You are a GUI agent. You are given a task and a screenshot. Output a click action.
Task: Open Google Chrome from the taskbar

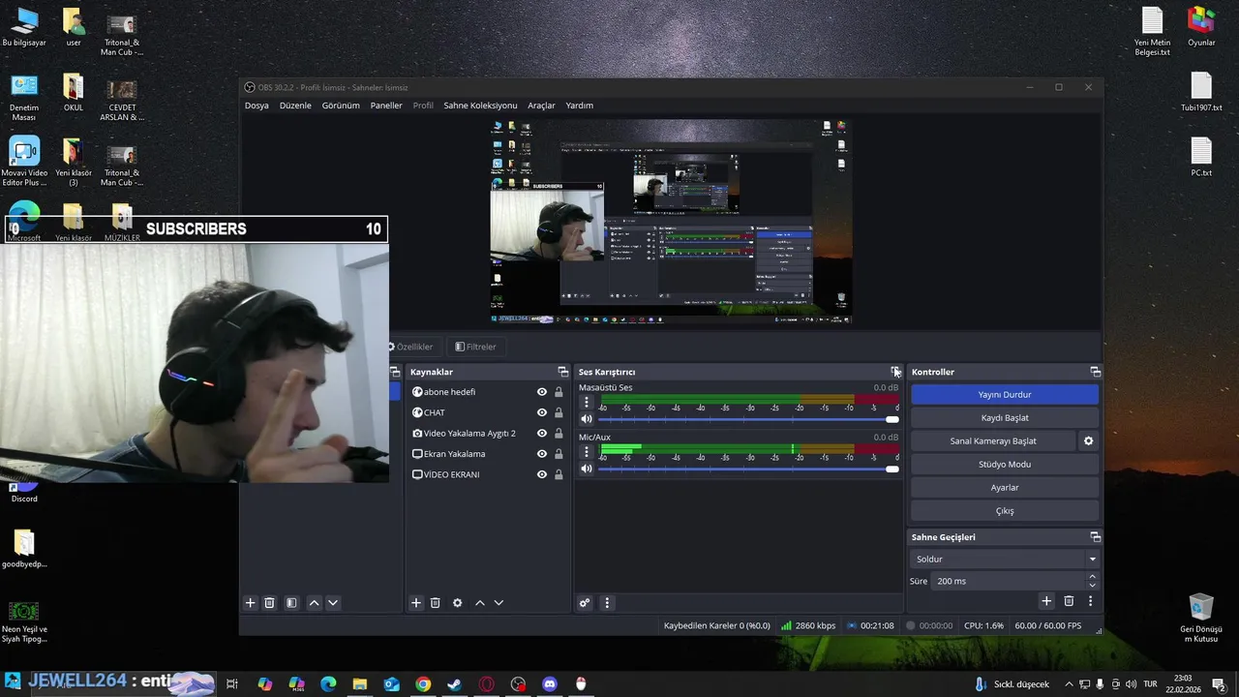pyautogui.click(x=423, y=684)
